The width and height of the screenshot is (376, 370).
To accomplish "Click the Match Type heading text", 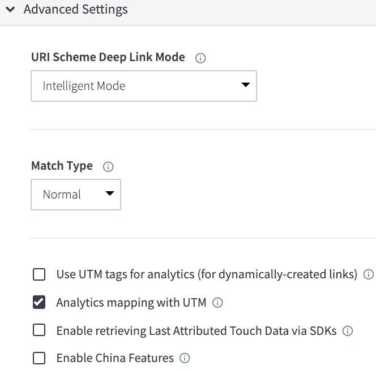I will click(x=62, y=166).
